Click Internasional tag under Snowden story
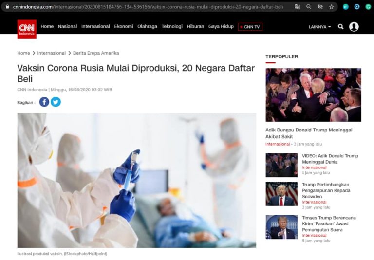Screen dimensions: 374x260 pos(314,202)
